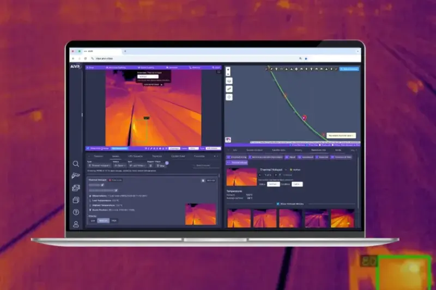Click the map basemap thumbnail in the corner
This screenshot has height=290, width=436.
click(228, 140)
